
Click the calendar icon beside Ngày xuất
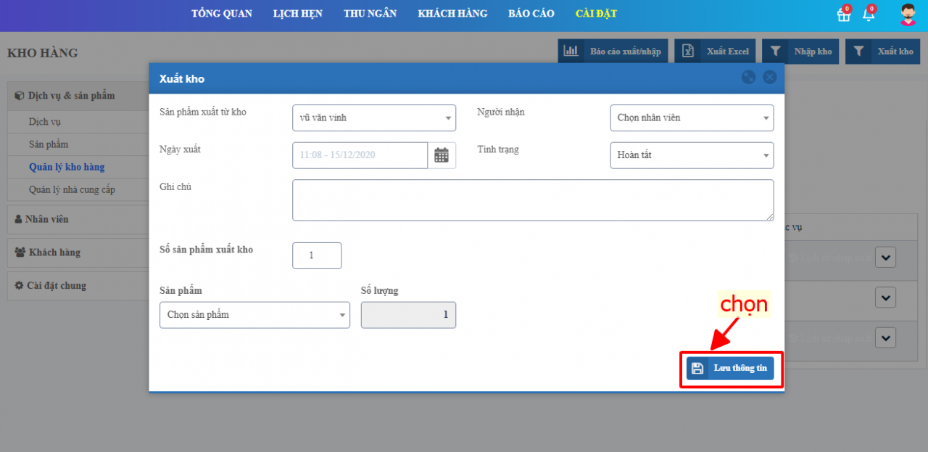441,155
